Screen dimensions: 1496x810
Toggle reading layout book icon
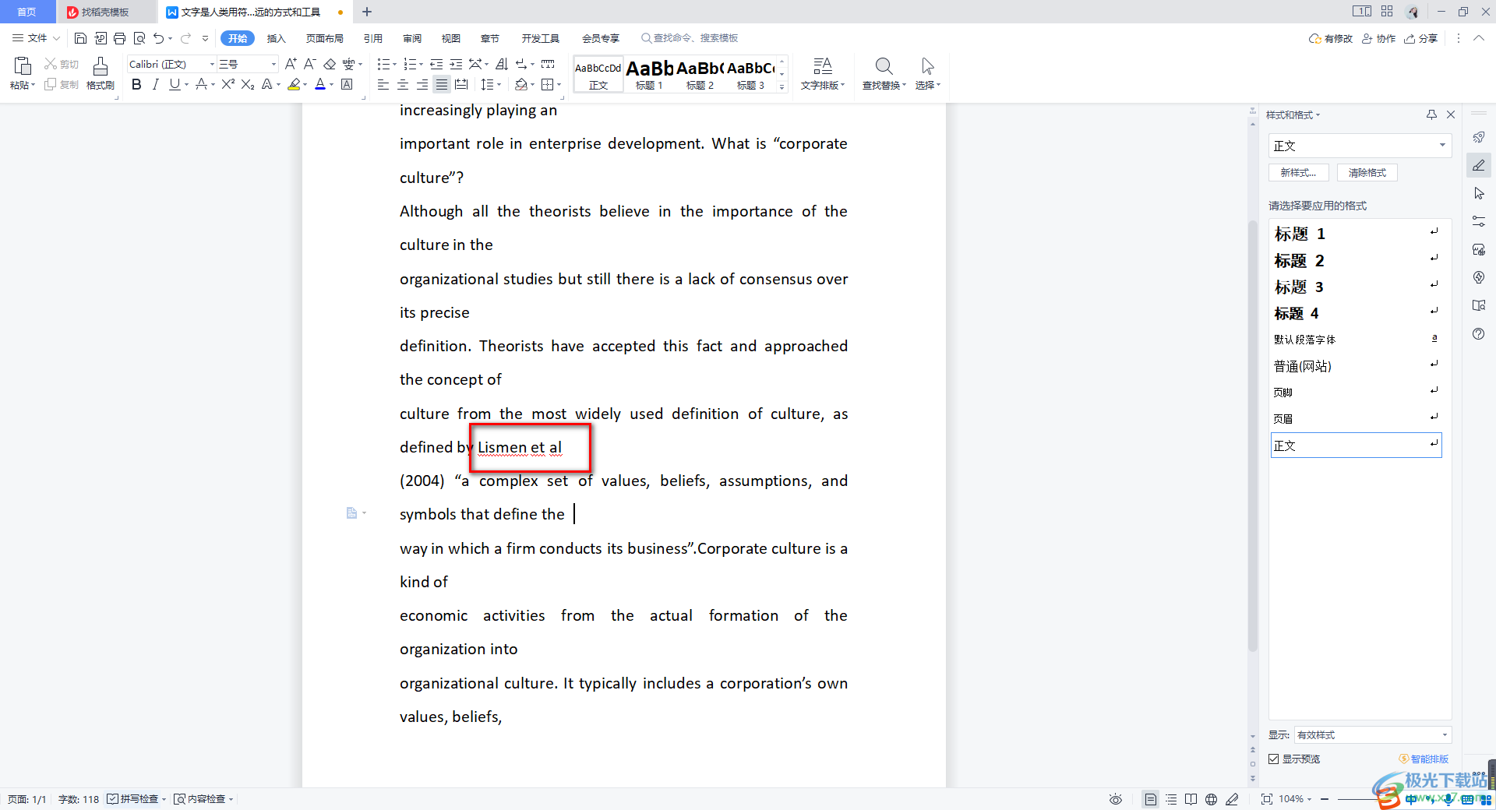pos(1191,799)
